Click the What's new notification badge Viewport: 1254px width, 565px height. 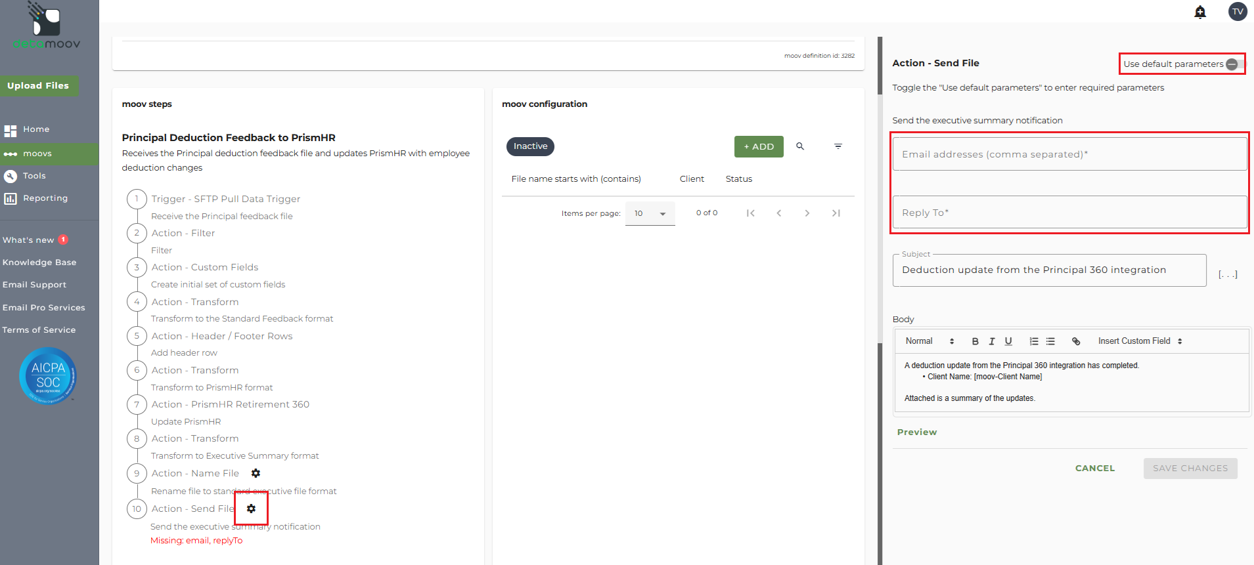[x=63, y=240]
